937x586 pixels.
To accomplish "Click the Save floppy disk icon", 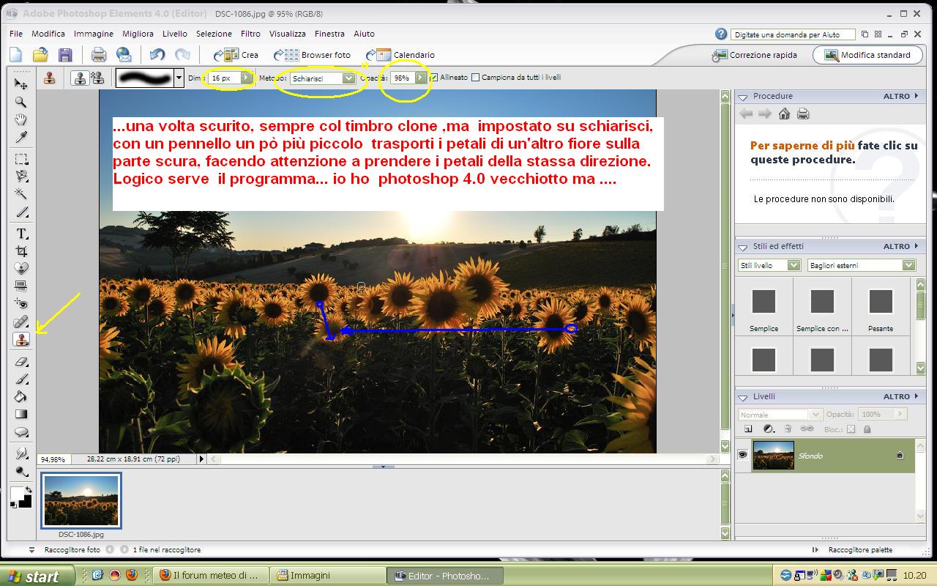I will [x=65, y=55].
